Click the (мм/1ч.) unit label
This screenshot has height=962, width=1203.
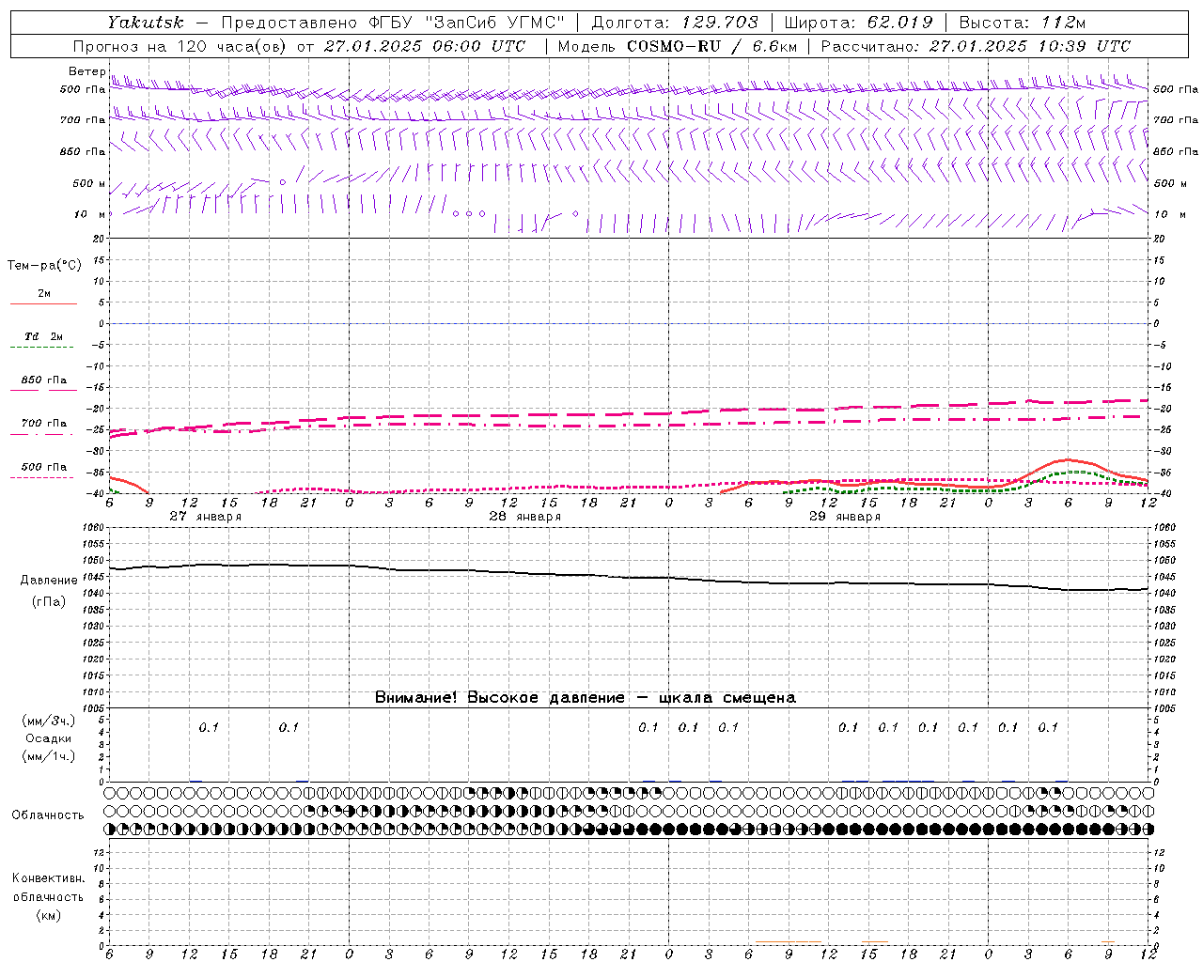coord(49,755)
